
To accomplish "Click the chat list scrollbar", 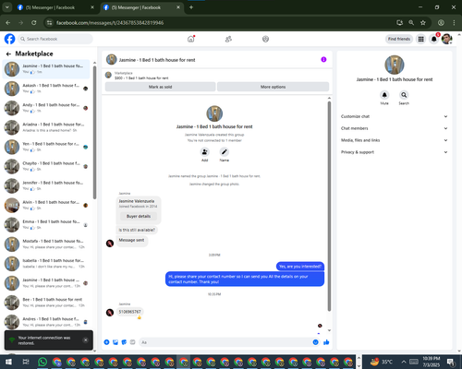I will (x=94, y=132).
